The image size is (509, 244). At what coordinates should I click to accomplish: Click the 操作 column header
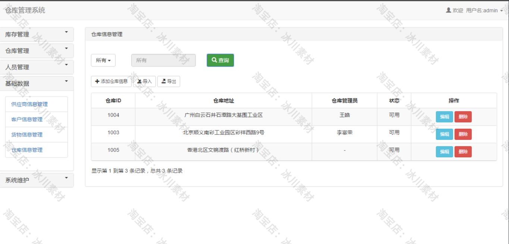(x=454, y=100)
